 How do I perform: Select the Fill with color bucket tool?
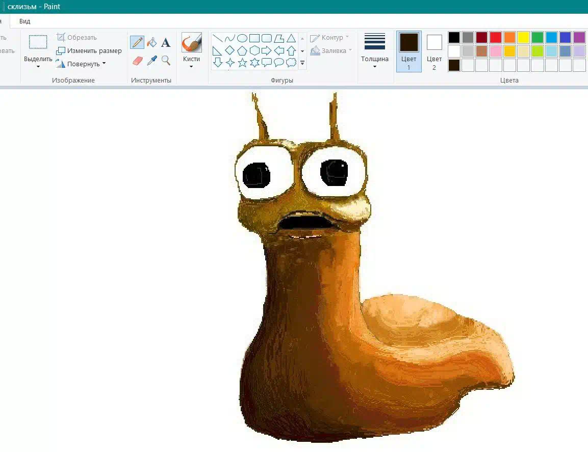click(x=151, y=42)
